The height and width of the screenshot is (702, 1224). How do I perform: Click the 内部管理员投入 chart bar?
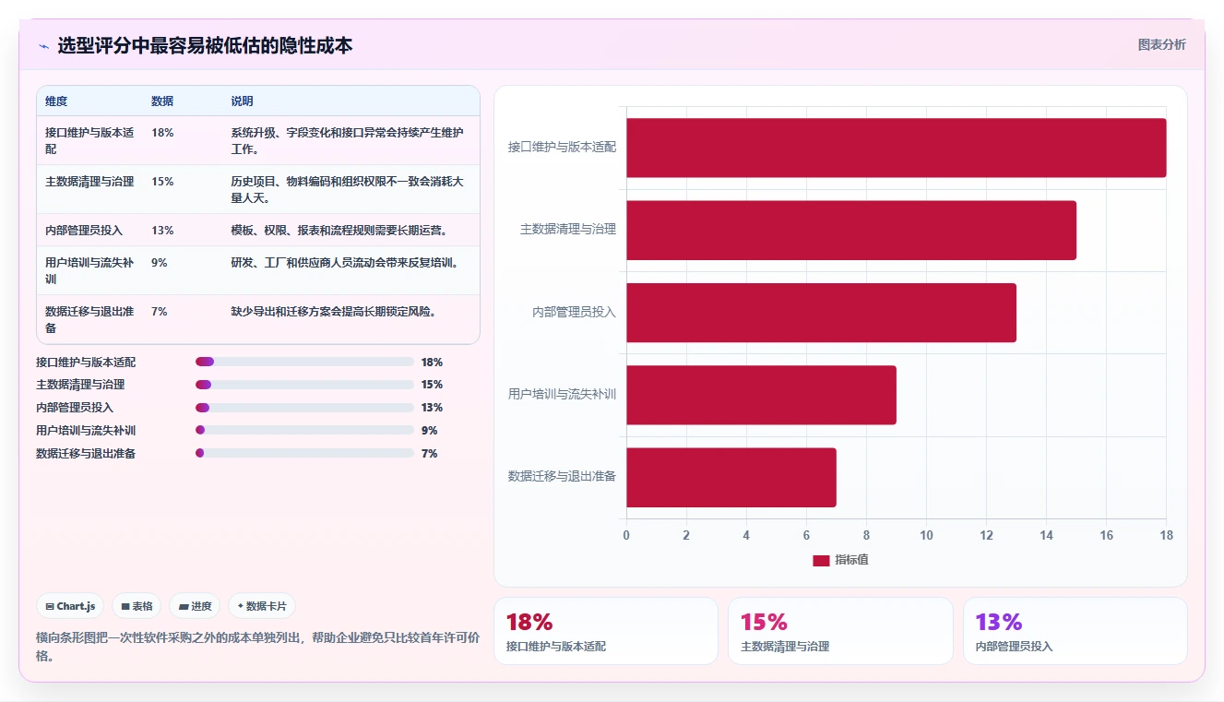822,313
